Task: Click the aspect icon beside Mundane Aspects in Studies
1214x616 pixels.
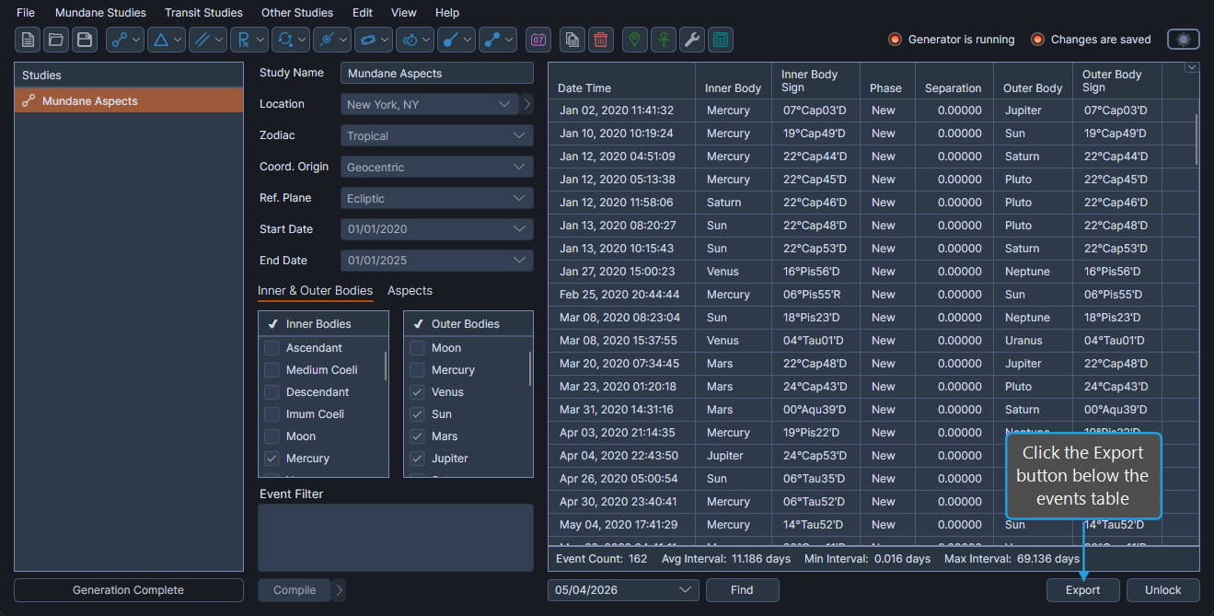Action: coord(29,101)
